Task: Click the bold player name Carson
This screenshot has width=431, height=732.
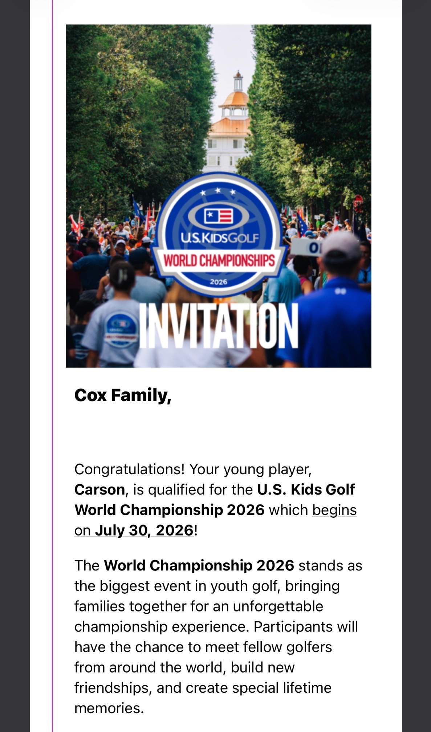Action: [100, 489]
